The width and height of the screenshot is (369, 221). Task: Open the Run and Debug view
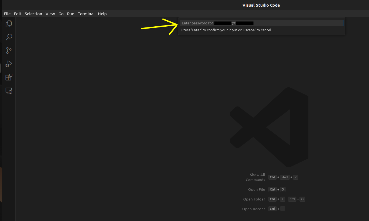[9, 64]
